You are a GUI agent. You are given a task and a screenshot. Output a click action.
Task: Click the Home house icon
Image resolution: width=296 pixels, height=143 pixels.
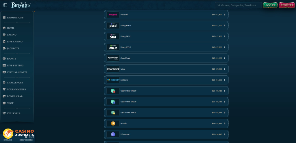click(4, 28)
